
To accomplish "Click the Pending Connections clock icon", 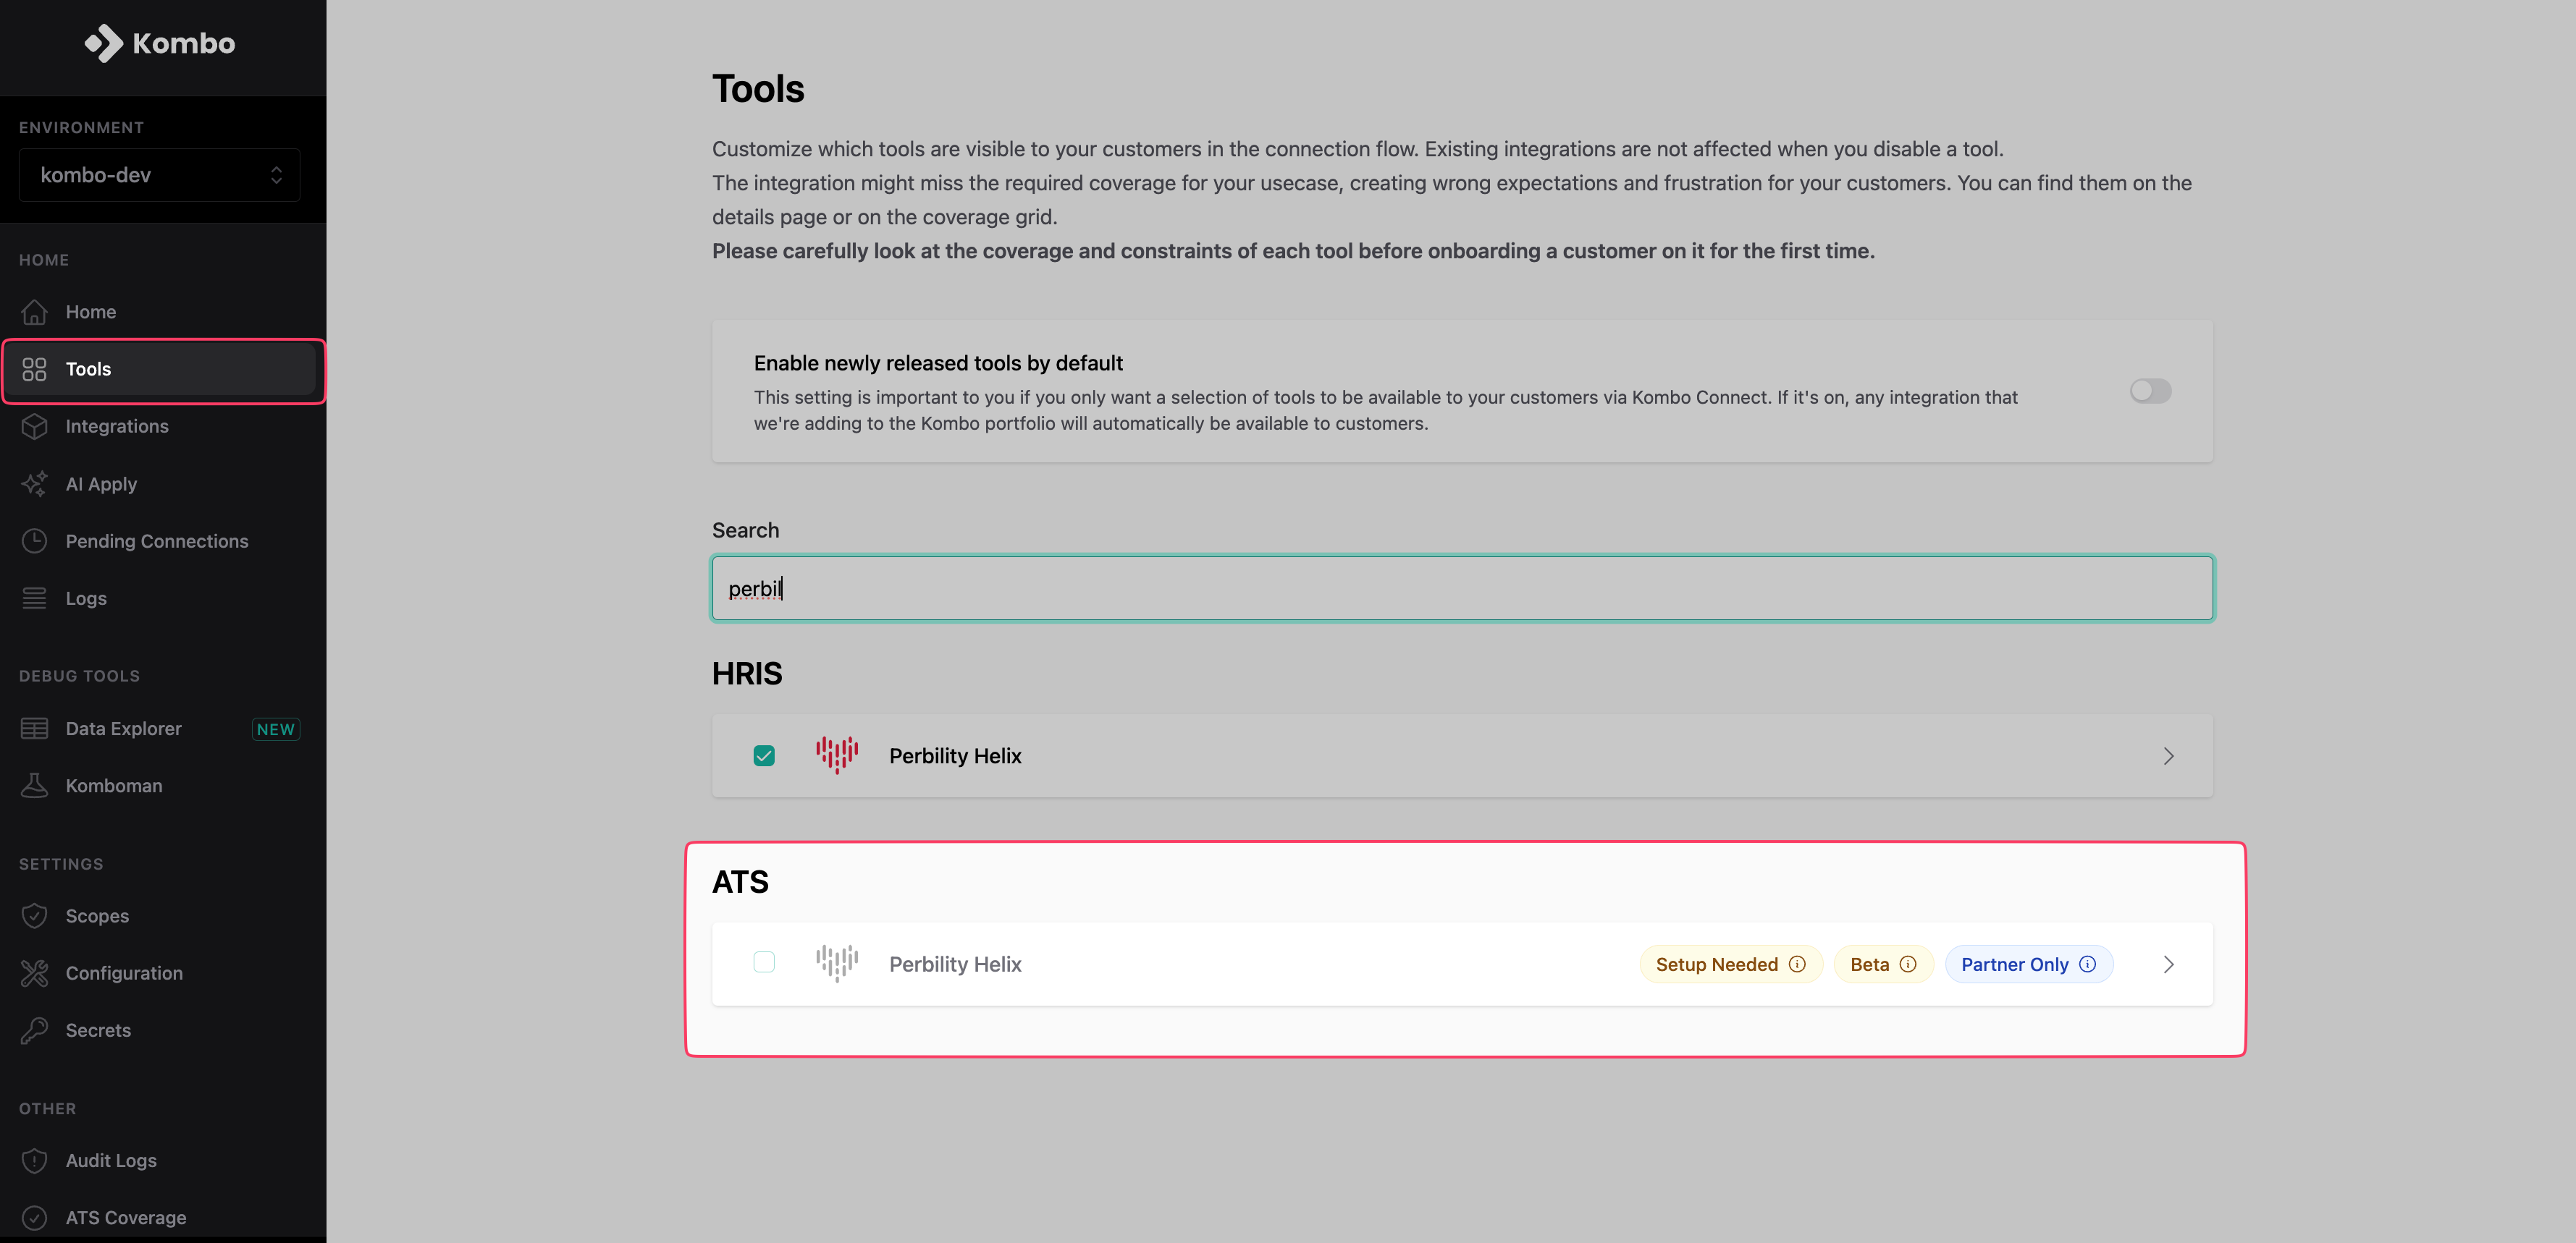I will 35,542.
